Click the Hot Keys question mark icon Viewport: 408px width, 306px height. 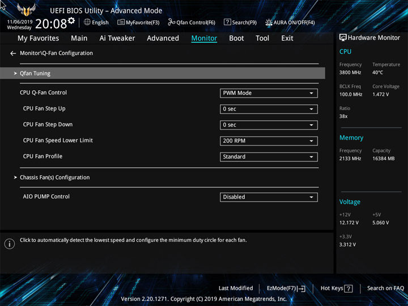(x=348, y=288)
